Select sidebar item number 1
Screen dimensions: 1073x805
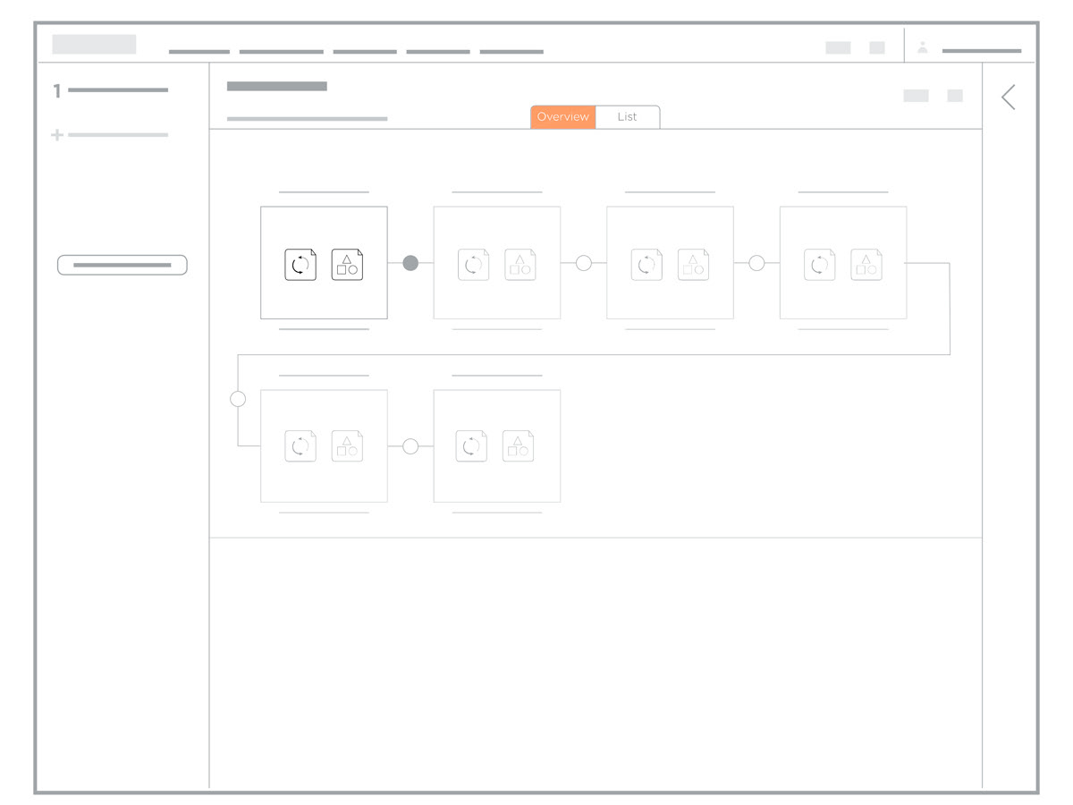point(111,90)
